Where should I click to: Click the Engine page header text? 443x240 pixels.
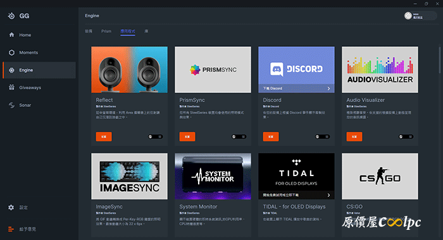click(x=92, y=16)
